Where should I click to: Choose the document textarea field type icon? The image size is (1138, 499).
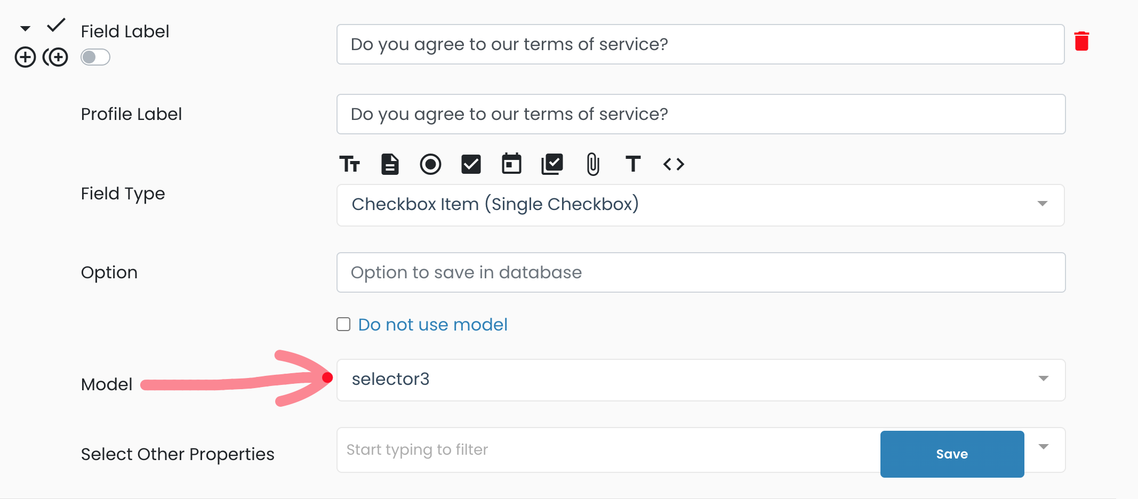(390, 164)
